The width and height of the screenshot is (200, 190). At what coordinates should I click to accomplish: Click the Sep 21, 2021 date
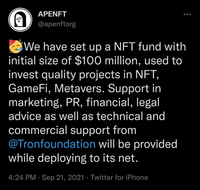(x=63, y=177)
